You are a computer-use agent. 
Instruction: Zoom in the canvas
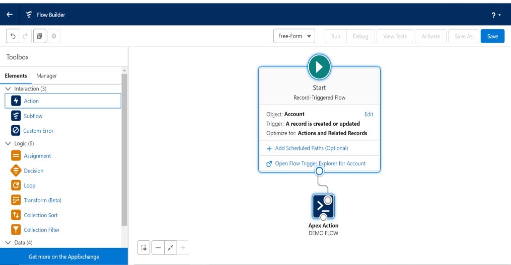[183, 248]
